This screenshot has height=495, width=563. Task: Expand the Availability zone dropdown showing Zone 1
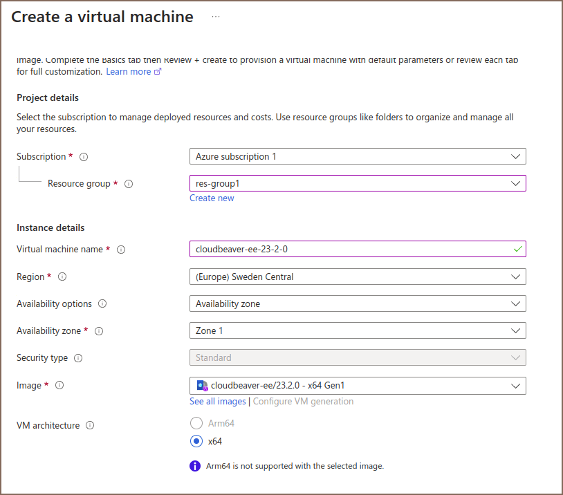358,330
